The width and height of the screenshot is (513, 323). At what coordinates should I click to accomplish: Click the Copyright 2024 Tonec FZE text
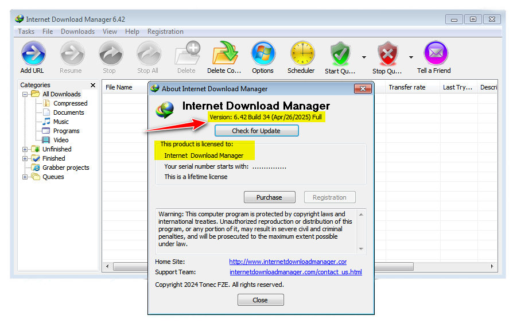coord(219,285)
